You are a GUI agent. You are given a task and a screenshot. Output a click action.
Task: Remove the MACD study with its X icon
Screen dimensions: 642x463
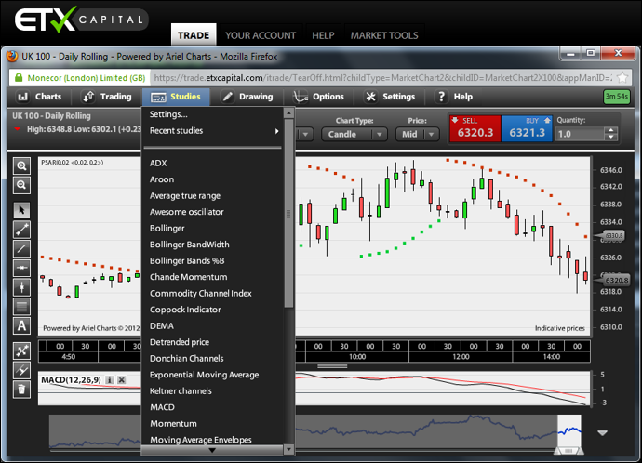(122, 380)
